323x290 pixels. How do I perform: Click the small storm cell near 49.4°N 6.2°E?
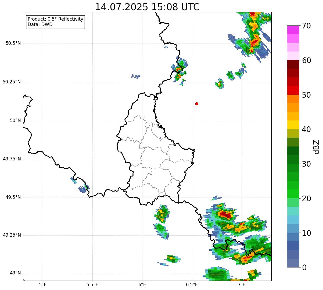tap(162, 214)
